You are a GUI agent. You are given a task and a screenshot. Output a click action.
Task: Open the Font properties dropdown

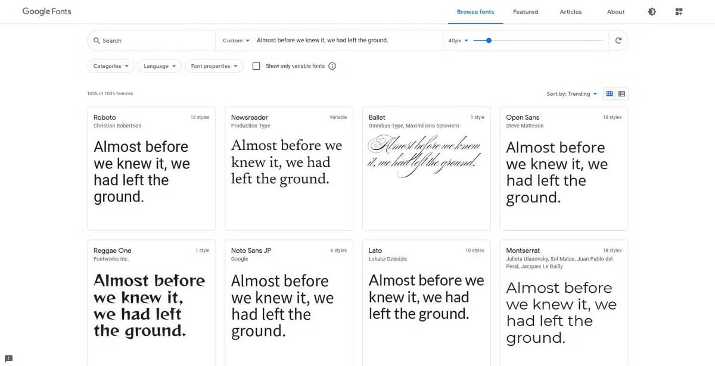click(214, 66)
